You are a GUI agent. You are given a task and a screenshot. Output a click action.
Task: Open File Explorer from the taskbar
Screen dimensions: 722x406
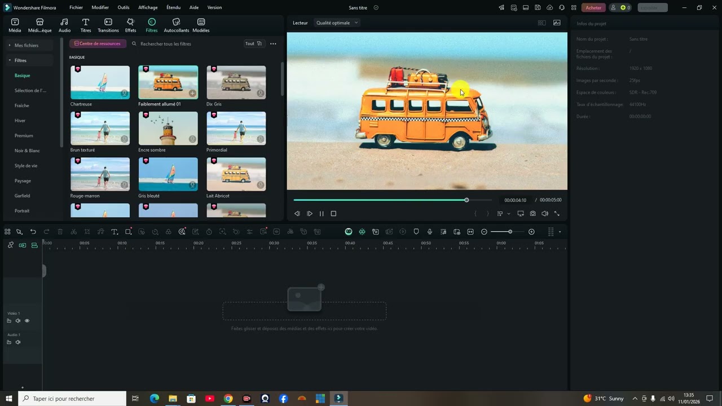pos(173,398)
